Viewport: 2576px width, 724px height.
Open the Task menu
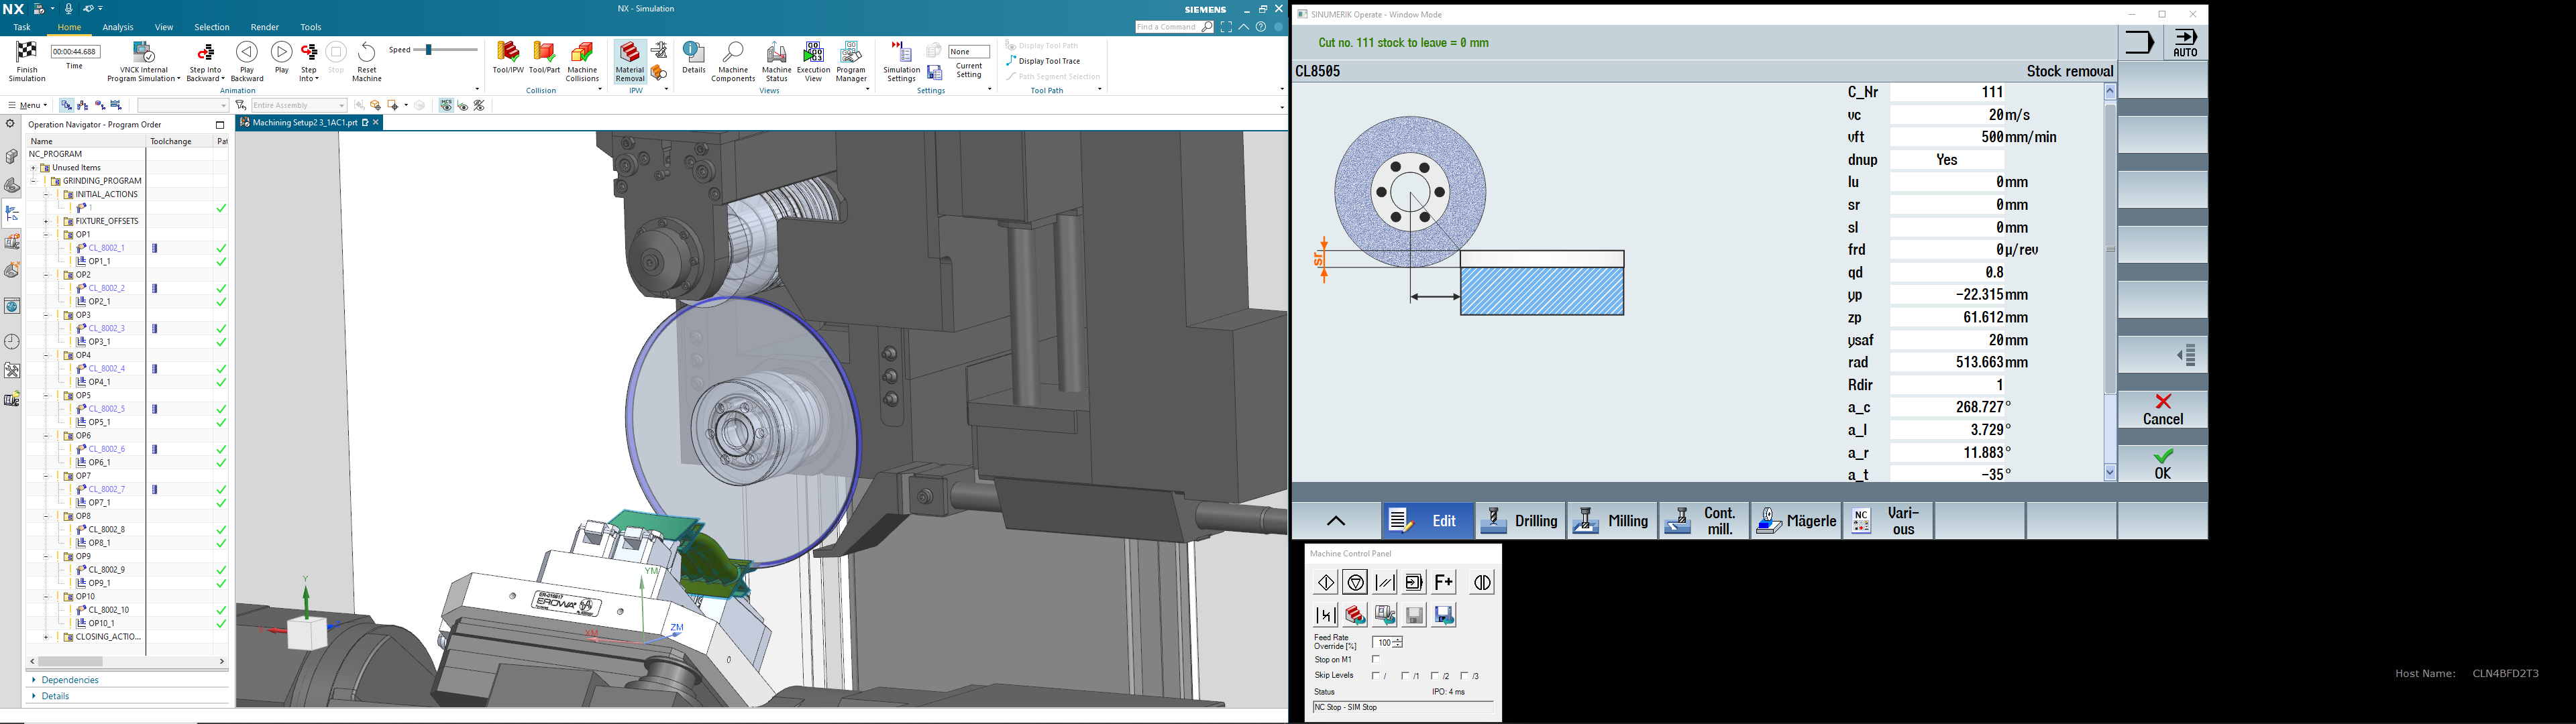[22, 27]
